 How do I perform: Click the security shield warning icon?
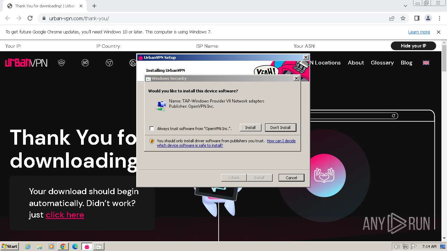tap(152, 141)
